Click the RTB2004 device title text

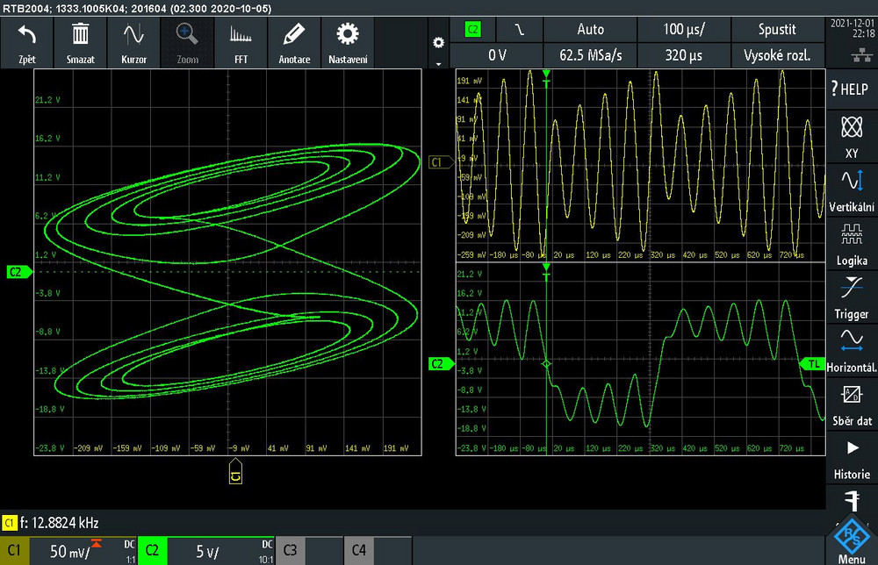point(137,9)
